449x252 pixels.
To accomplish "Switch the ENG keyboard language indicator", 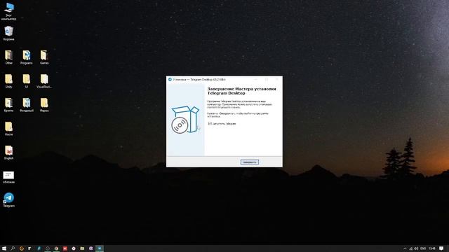I will 423,248.
